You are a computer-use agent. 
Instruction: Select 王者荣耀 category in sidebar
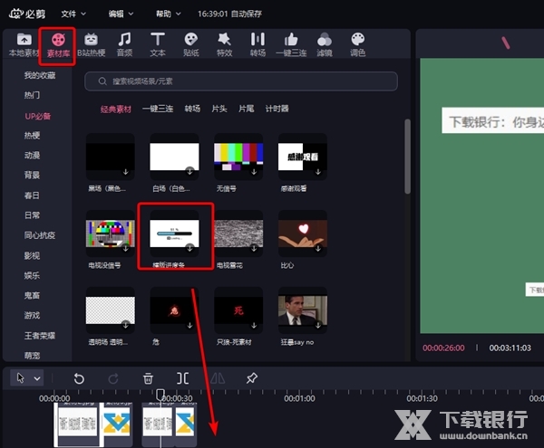40,336
